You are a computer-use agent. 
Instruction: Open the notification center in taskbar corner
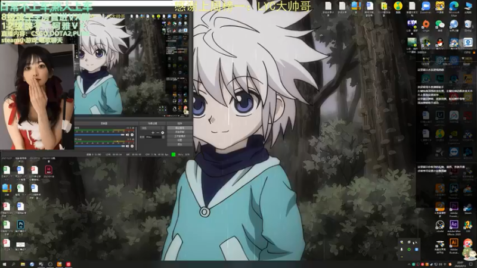[x=471, y=264]
